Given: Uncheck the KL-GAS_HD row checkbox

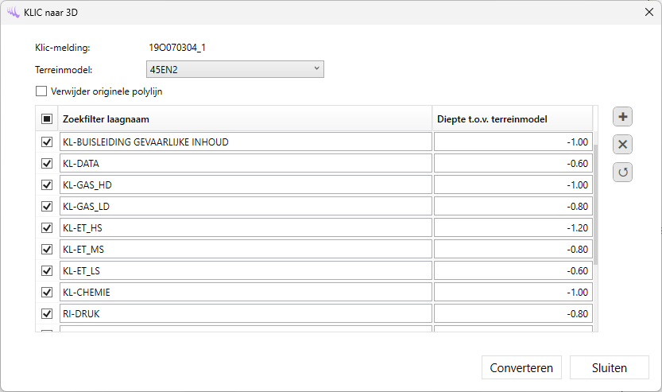Looking at the screenshot, I should point(47,185).
